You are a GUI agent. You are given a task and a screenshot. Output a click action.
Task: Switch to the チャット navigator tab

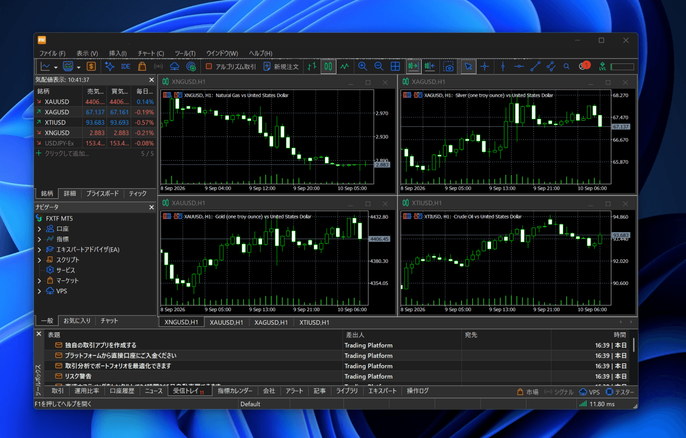coord(109,321)
